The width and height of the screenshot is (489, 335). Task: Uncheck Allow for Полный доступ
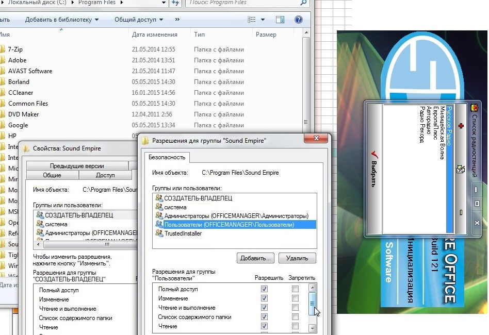point(265,290)
